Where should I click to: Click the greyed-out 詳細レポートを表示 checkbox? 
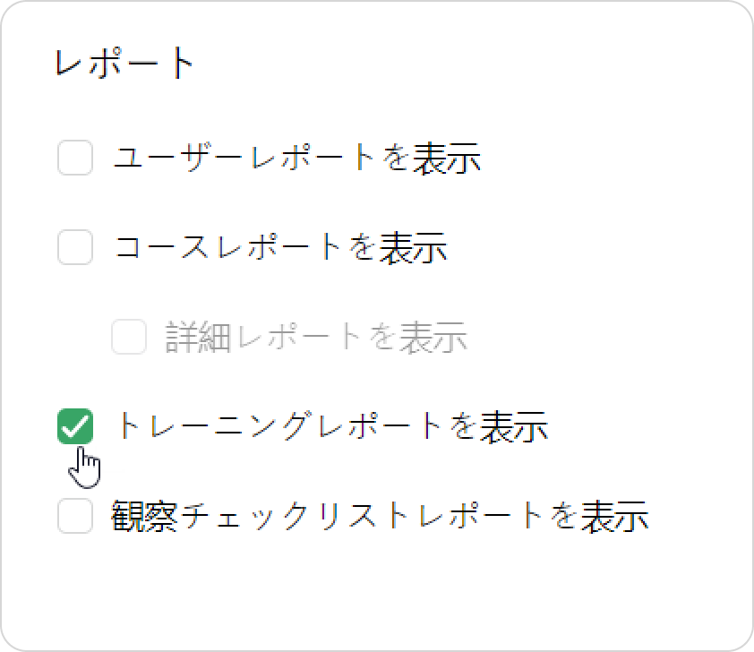point(129,337)
